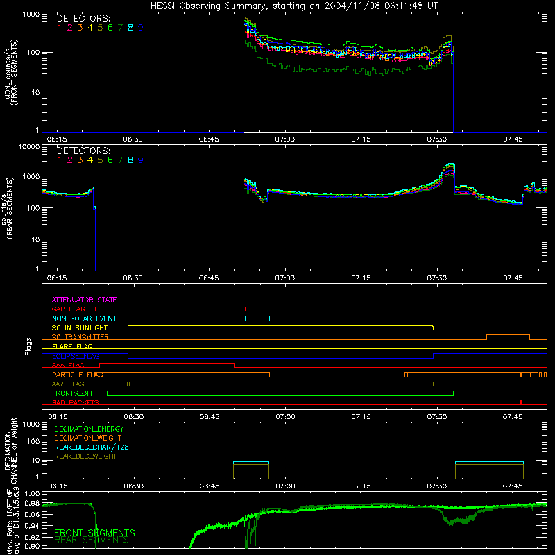Click the GAP_FLAG label
Image resolution: width=555 pixels, height=555 pixels.
(68, 309)
